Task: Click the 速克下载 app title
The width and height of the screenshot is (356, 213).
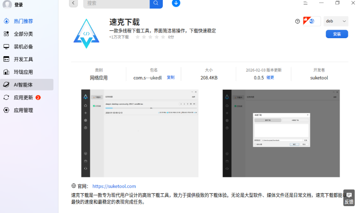Action: [x=124, y=22]
